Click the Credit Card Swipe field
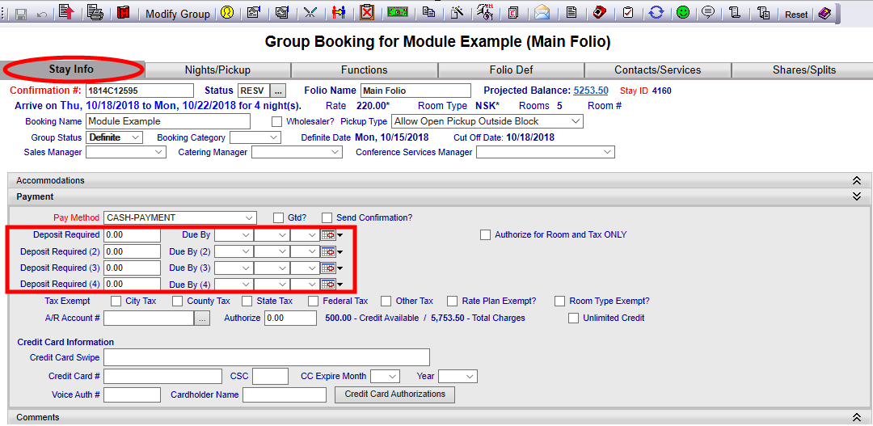This screenshot has height=426, width=873. [x=267, y=357]
